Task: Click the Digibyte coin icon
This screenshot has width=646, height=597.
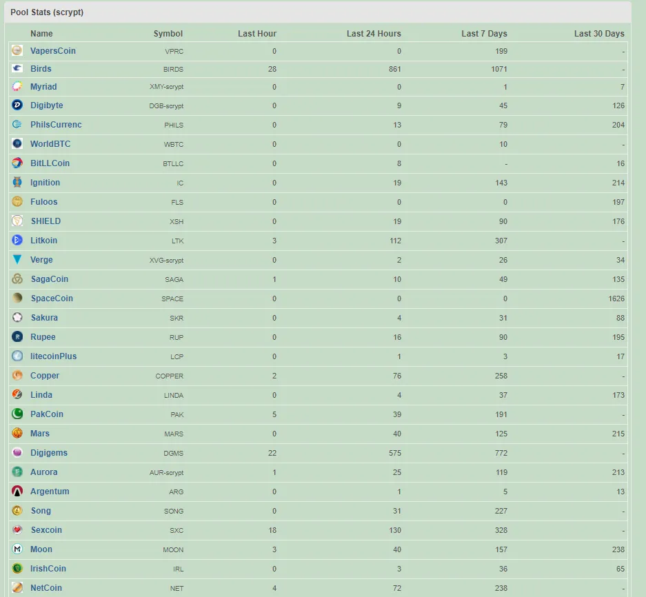Action: point(17,105)
